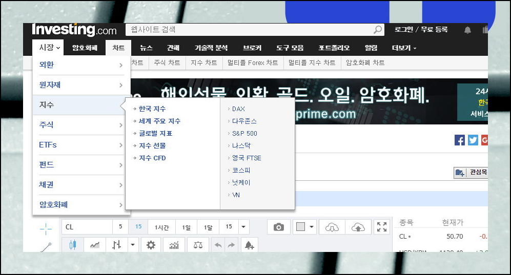Open the 뉴스 navigation item
This screenshot has height=275, width=511.
click(146, 48)
